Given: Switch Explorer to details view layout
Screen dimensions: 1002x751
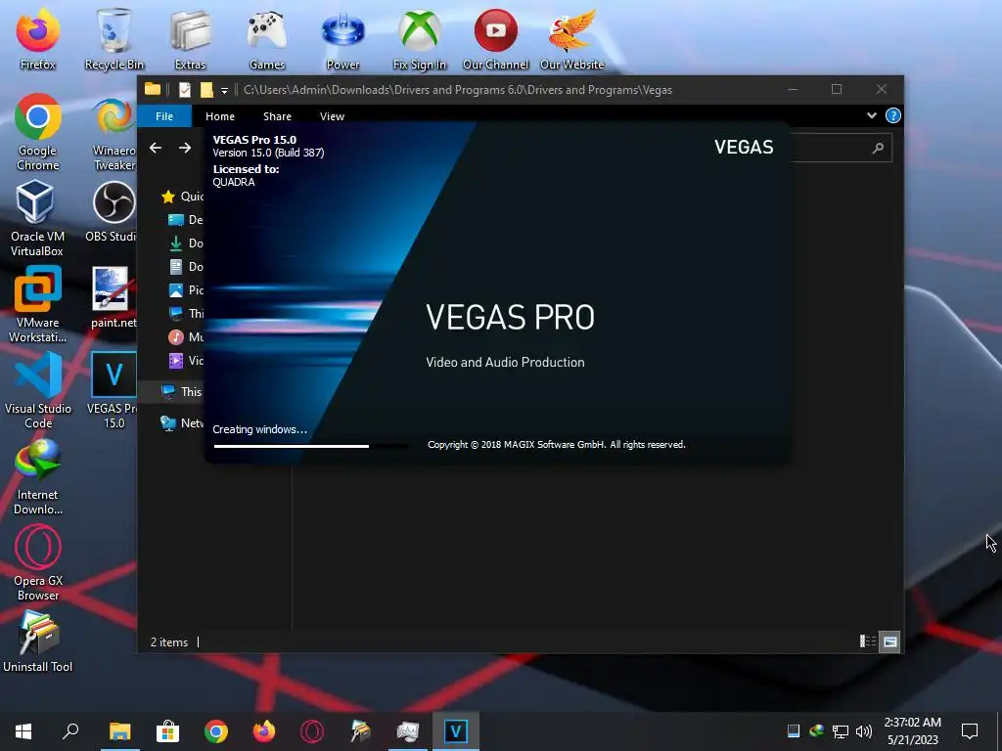Looking at the screenshot, I should click(x=867, y=641).
